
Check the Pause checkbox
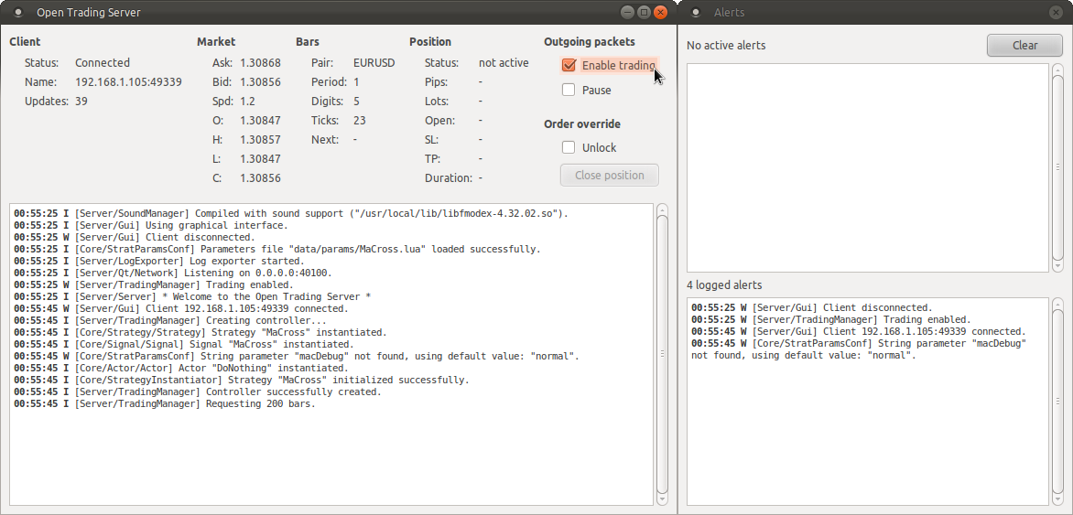(x=568, y=90)
